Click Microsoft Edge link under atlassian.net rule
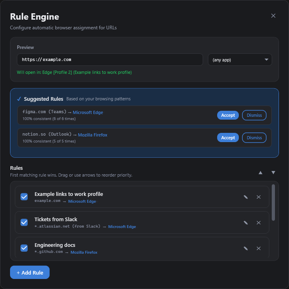The width and height of the screenshot is (289, 289). tap(122, 227)
